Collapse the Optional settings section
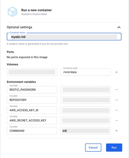Viewport: 129px width, 158px height. click(x=119, y=27)
